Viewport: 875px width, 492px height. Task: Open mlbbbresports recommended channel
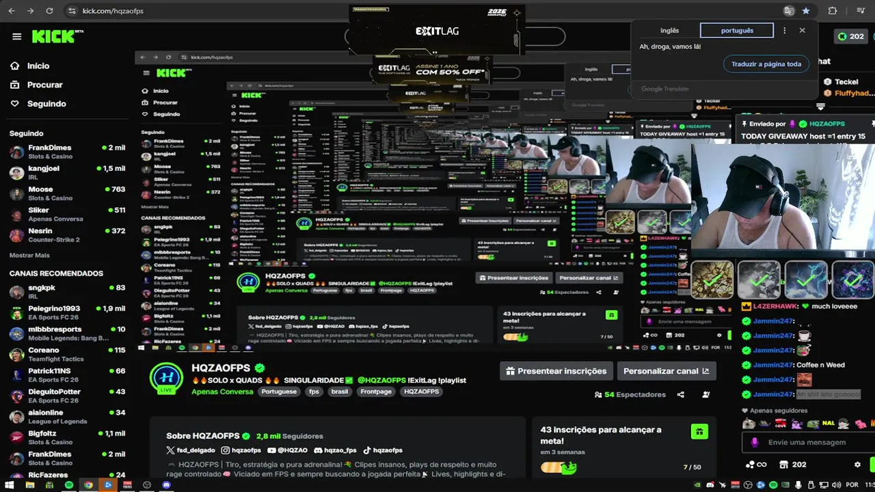[x=67, y=333]
